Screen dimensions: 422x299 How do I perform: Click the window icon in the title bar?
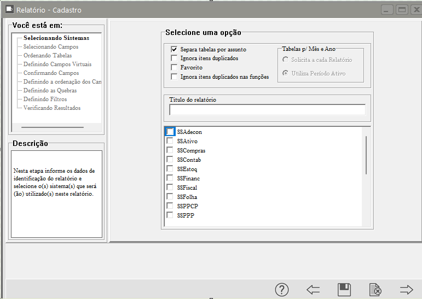pos(9,10)
